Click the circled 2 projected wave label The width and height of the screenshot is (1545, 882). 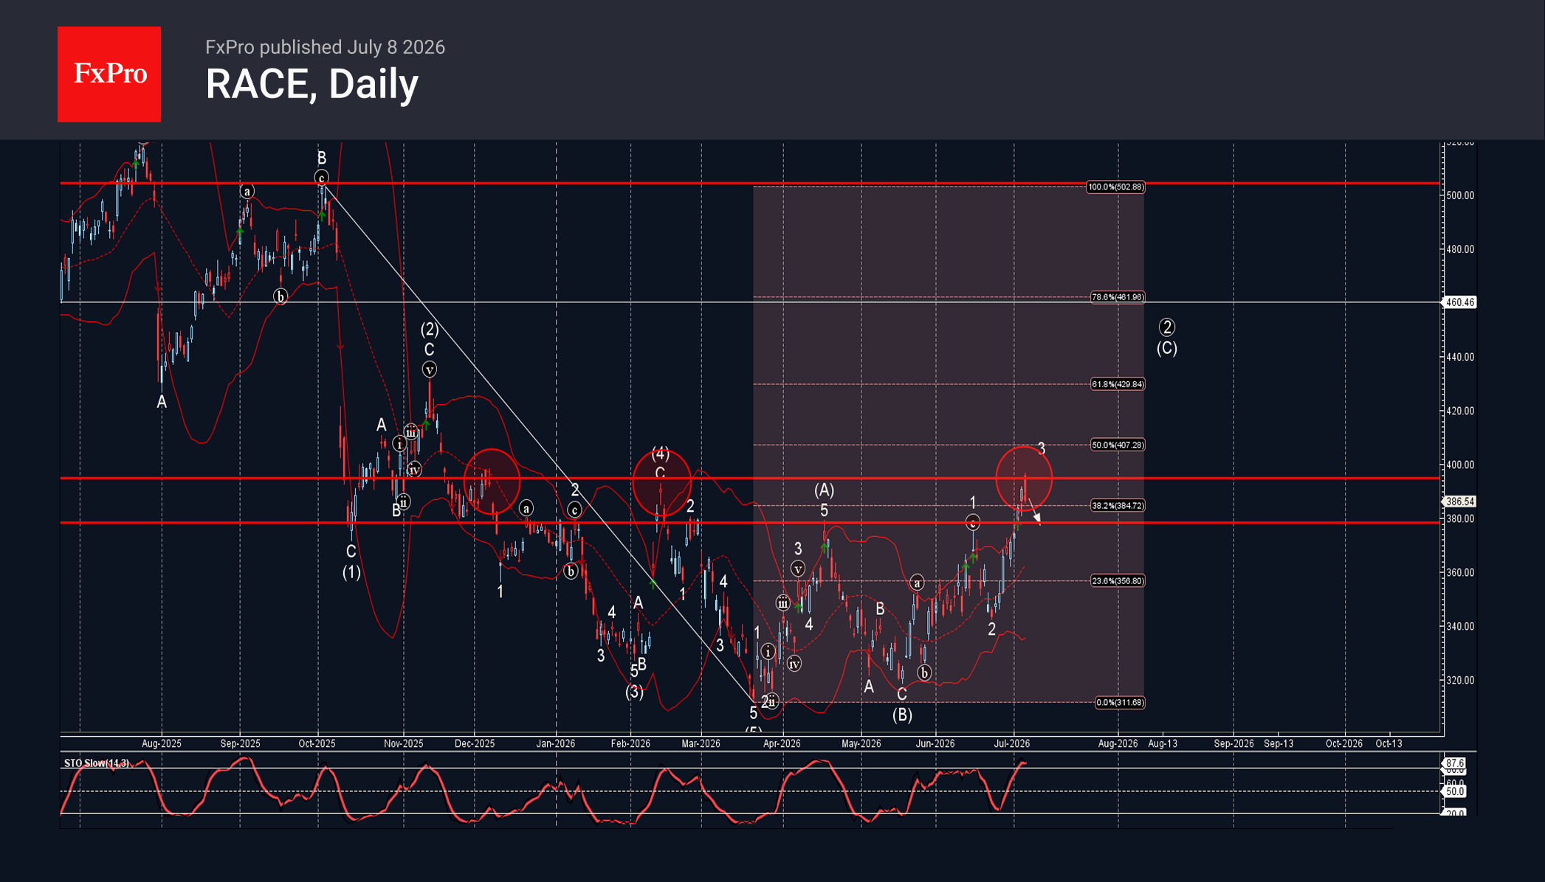[x=1167, y=327]
